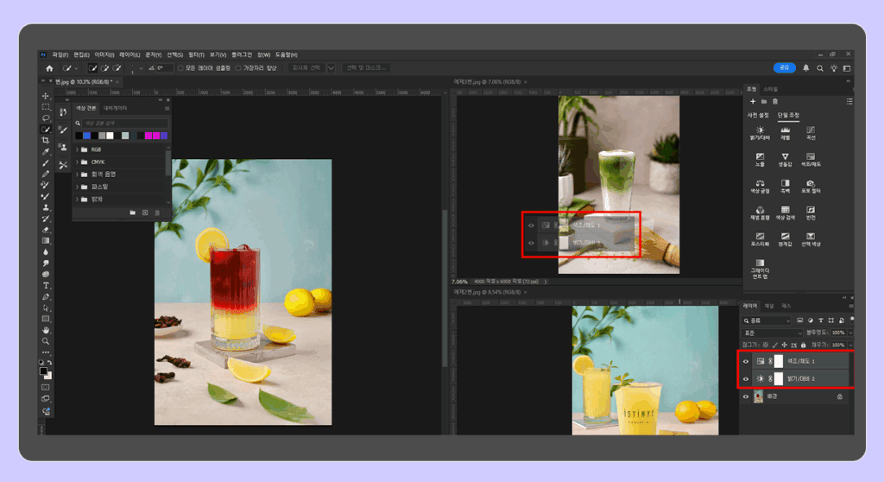
Task: Switch to the 채널 tab
Action: [x=769, y=306]
